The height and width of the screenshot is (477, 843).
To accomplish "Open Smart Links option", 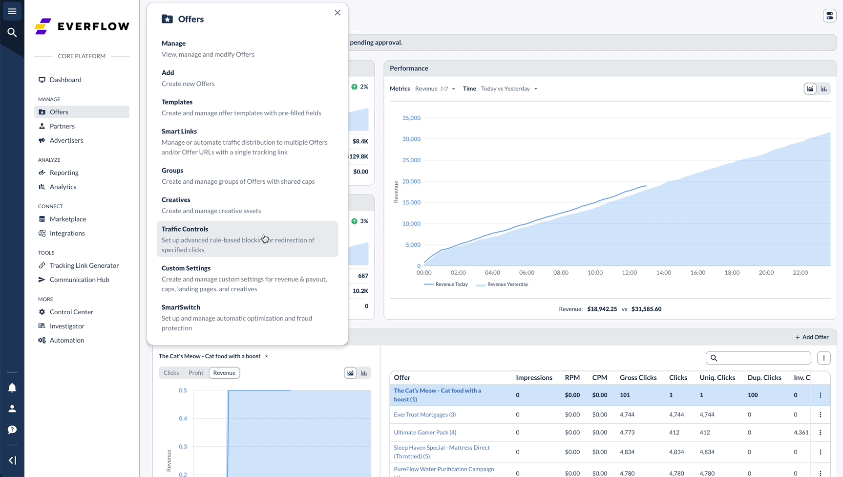I will click(247, 141).
